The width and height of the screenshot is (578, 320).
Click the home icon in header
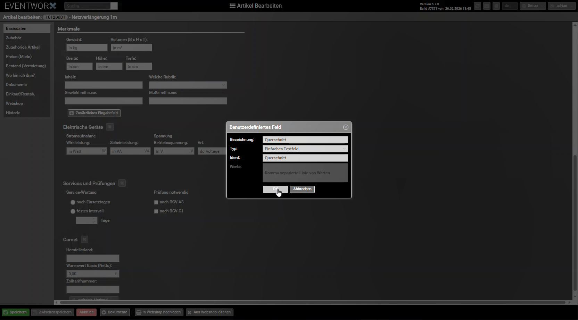click(496, 6)
